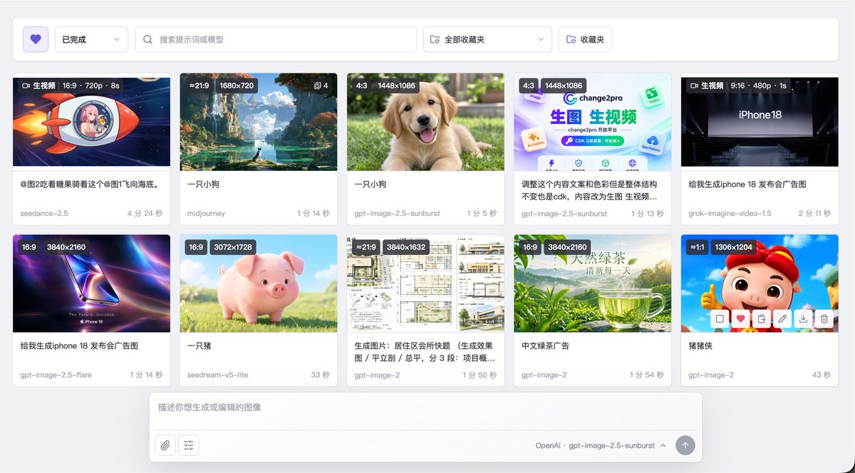This screenshot has width=855, height=473.
Task: Click 一只小狗 title on the midjourney card
Action: (203, 184)
